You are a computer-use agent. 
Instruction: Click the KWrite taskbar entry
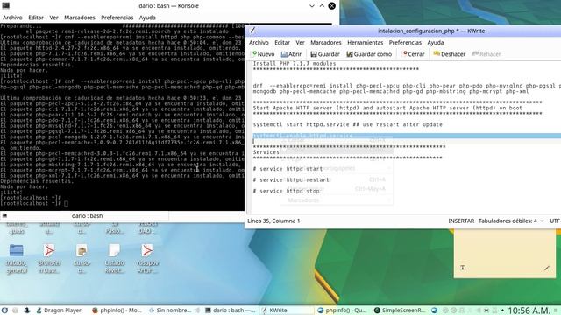(286, 311)
